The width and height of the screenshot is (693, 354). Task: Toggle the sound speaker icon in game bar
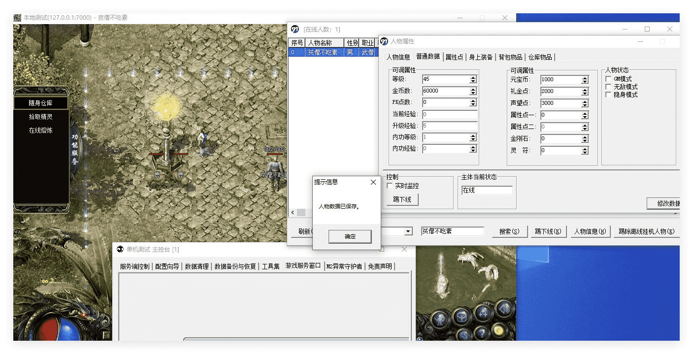(504, 309)
